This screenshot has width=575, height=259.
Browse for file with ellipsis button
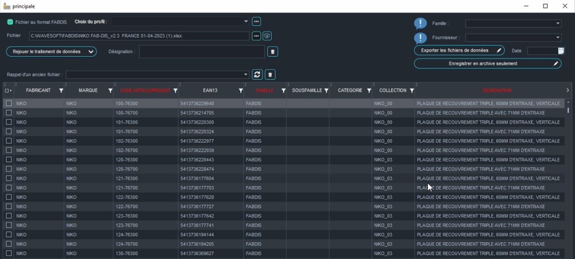pos(256,35)
